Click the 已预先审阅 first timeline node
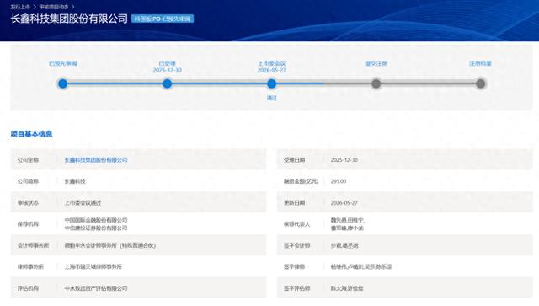Screen dimensions: 539x306 point(62,83)
